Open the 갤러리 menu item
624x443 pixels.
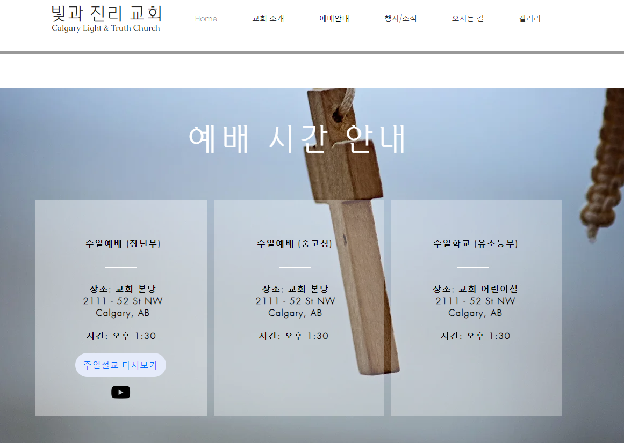[x=529, y=19]
